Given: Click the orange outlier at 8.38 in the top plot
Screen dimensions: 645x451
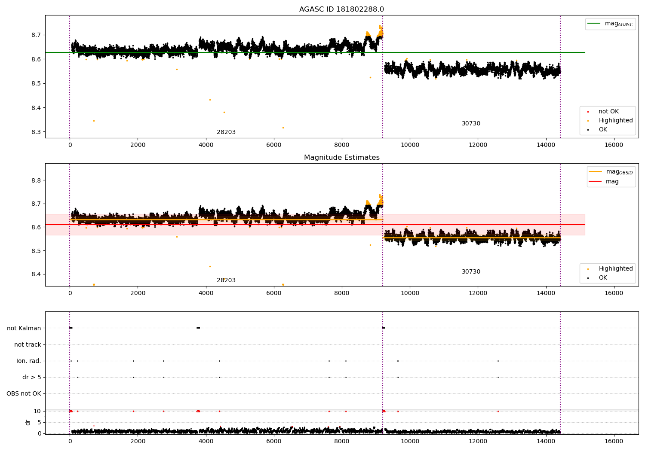Looking at the screenshot, I should (224, 112).
